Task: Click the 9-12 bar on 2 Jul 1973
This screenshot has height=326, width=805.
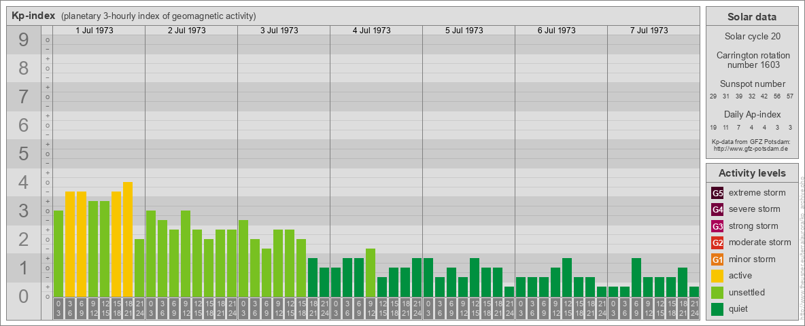Action: coord(186,254)
